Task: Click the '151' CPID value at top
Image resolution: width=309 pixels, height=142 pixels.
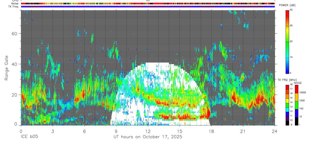Action: (x=148, y=1)
